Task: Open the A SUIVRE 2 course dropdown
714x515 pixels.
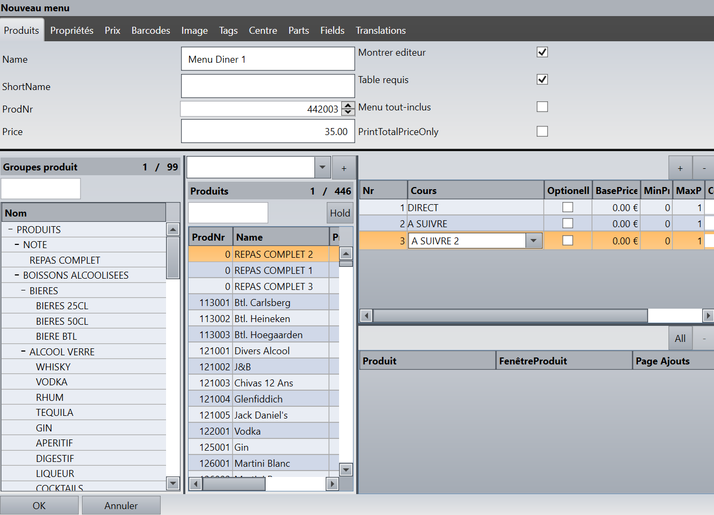Action: pyautogui.click(x=533, y=241)
